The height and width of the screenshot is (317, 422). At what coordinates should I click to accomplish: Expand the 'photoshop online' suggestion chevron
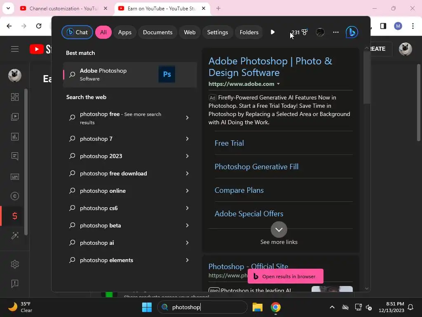[x=187, y=191]
